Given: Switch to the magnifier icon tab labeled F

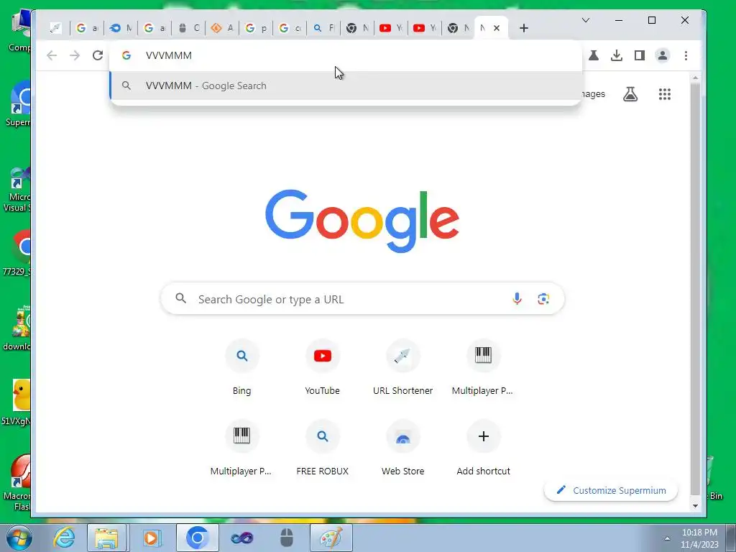Looking at the screenshot, I should [323, 28].
